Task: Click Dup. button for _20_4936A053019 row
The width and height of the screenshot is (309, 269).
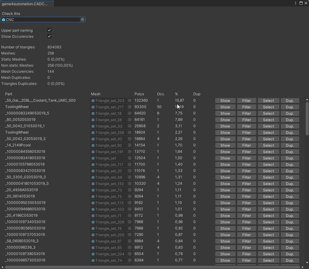Action: (x=290, y=190)
